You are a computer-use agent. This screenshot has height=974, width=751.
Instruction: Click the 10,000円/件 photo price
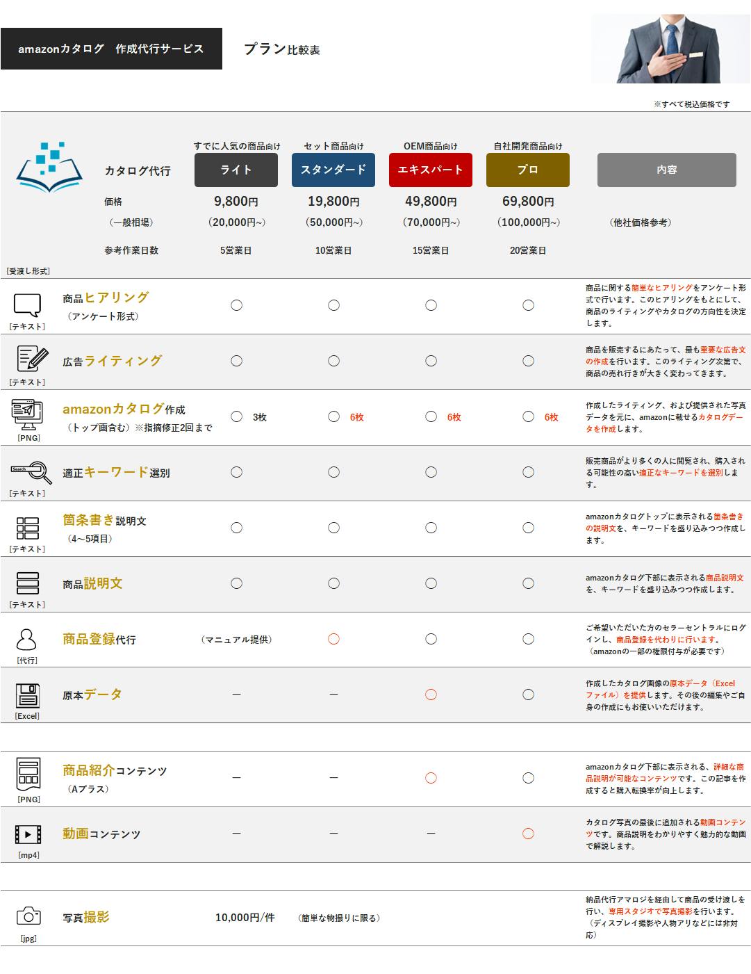pos(245,918)
